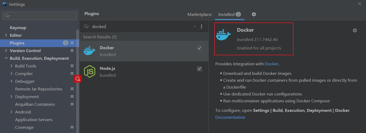The image size is (366, 133).
Task: Click the project-level icon beside Build Tools
Action: coord(72,66)
